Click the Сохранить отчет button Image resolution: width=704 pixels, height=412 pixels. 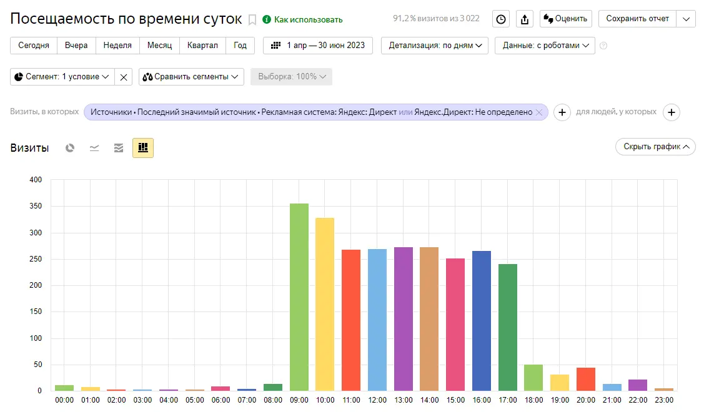coord(637,19)
